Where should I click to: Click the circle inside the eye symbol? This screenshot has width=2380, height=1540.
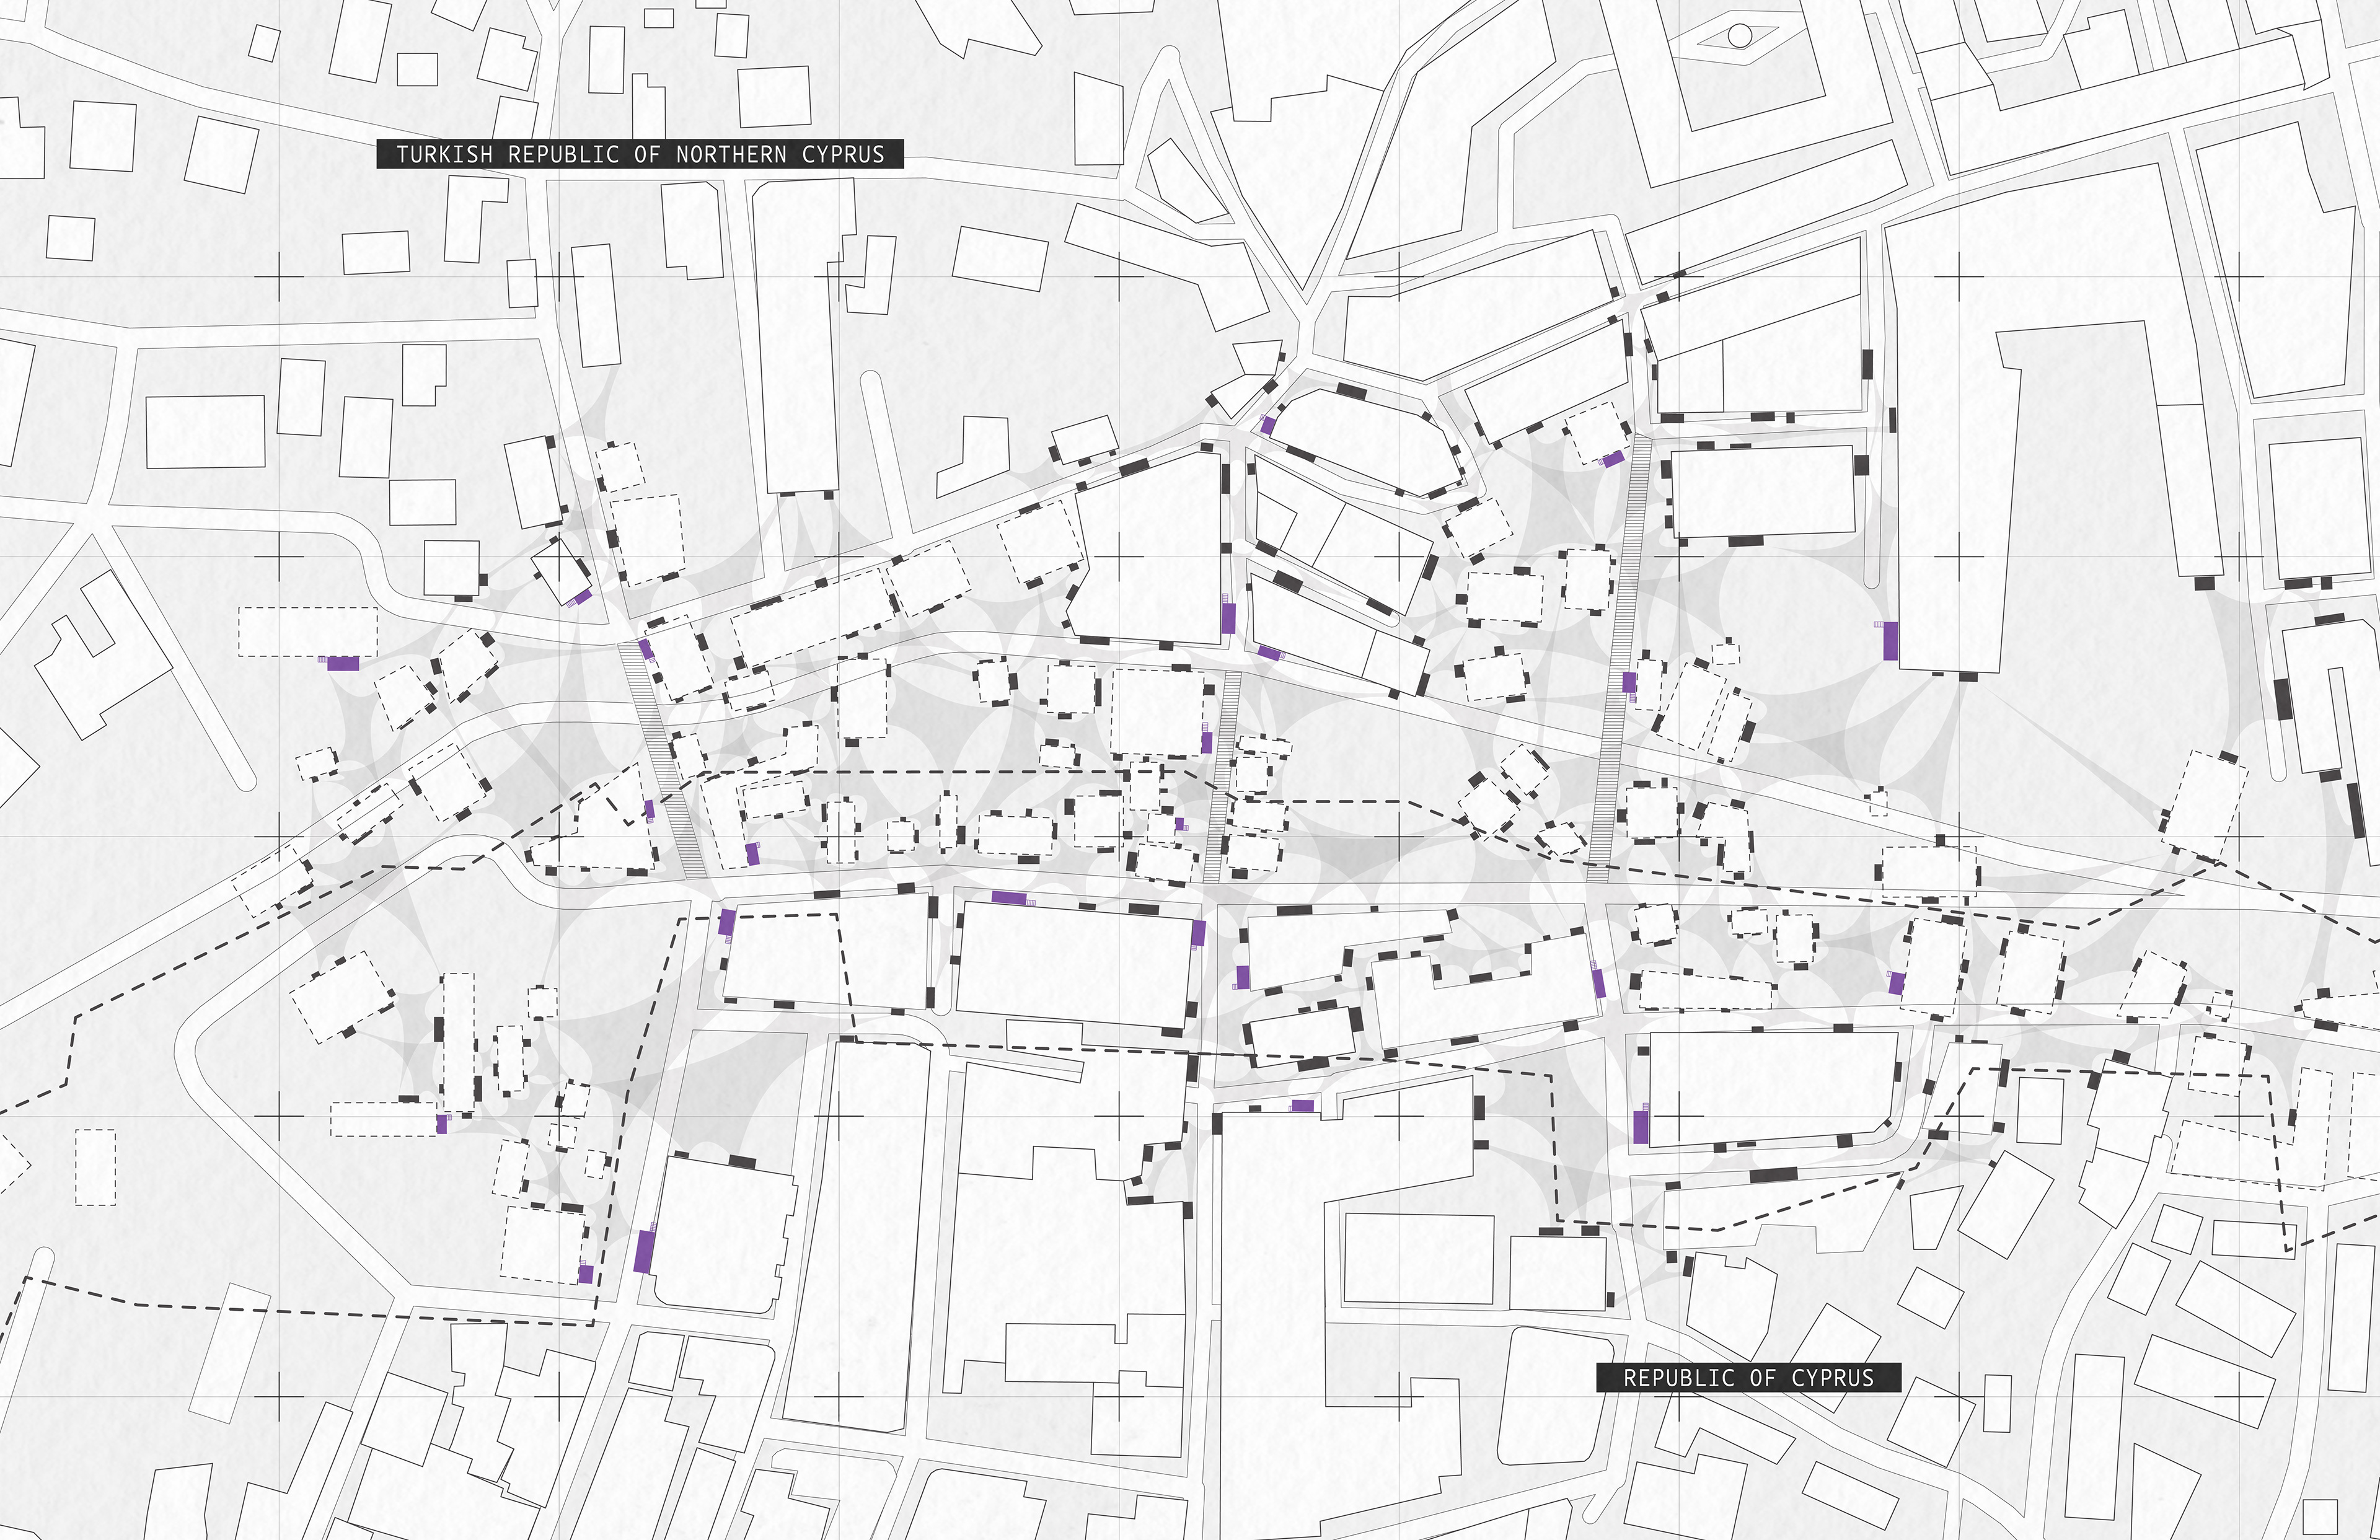click(1739, 36)
